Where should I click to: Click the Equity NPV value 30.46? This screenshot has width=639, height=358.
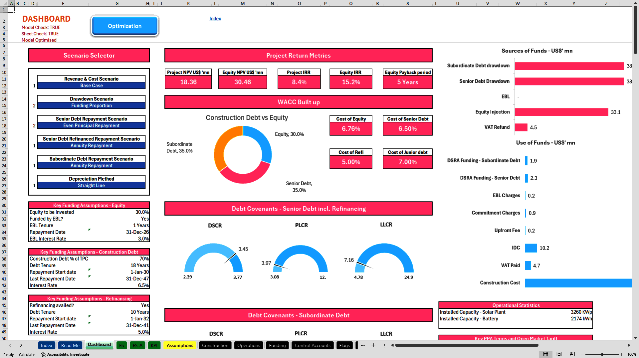[x=243, y=82]
